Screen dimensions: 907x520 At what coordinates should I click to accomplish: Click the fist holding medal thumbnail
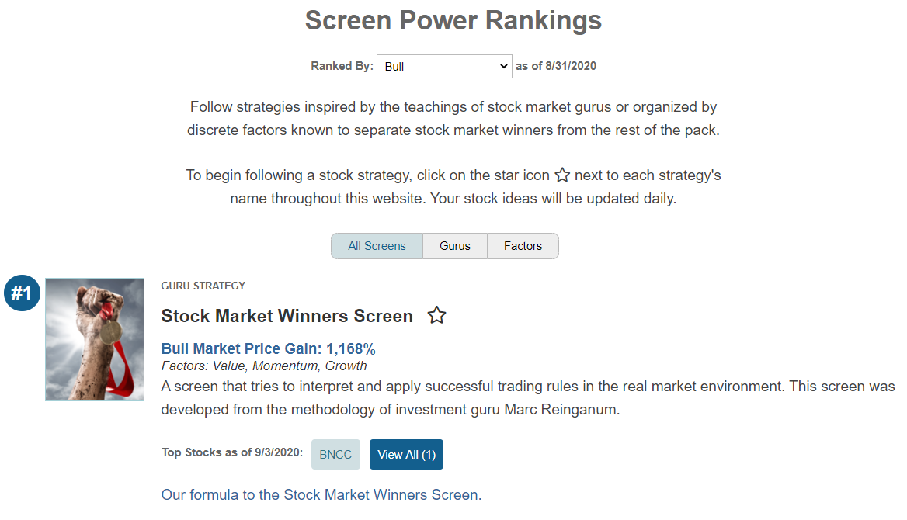(x=95, y=339)
